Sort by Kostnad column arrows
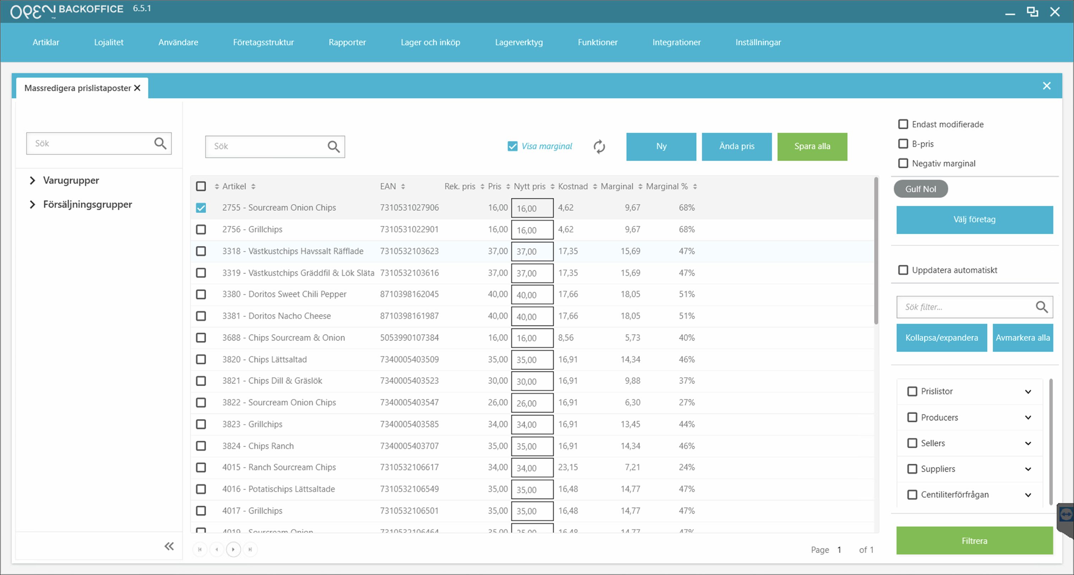 [595, 187]
